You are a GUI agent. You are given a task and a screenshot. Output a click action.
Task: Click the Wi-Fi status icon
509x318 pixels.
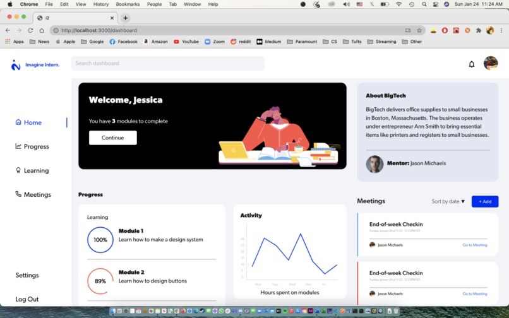398,4
